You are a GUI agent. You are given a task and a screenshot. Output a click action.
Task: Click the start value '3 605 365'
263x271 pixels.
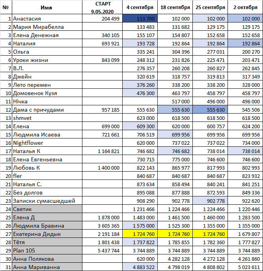[102, 226]
